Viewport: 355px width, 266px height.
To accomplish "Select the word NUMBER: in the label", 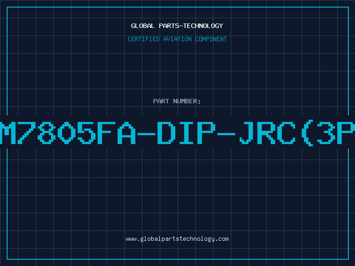I will 187,101.
